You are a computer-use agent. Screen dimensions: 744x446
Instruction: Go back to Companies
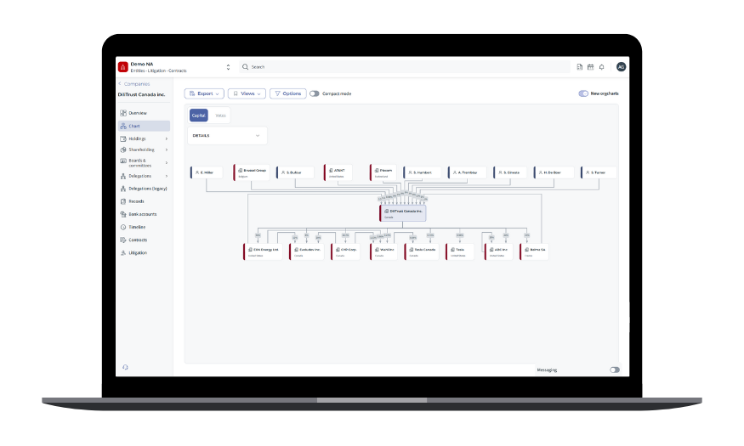pyautogui.click(x=133, y=84)
